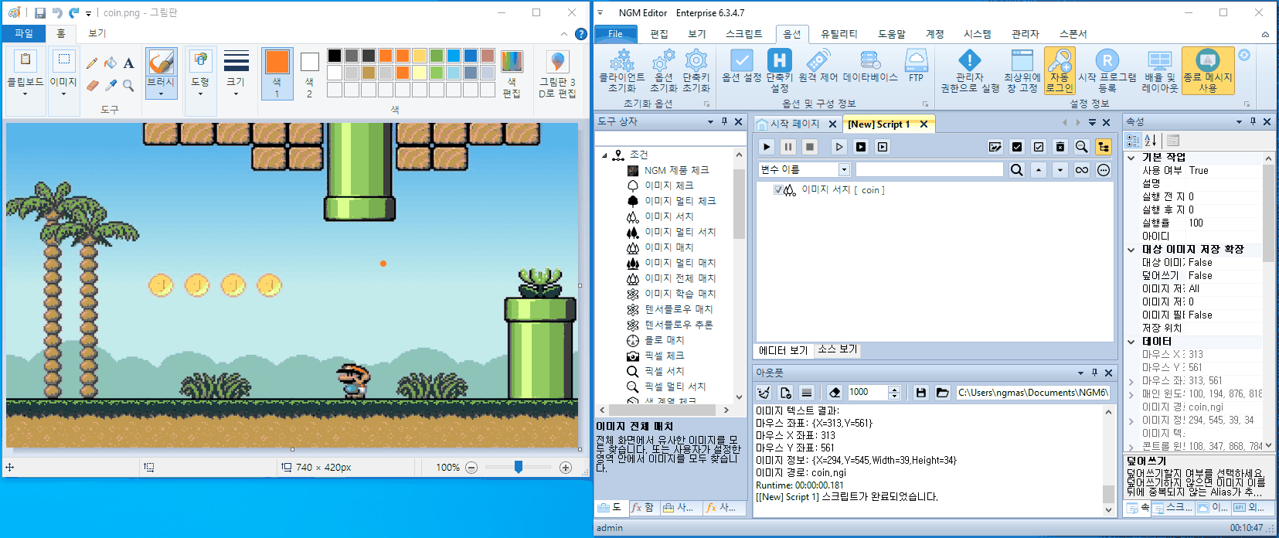The height and width of the screenshot is (538, 1279).
Task: Pin the 도구 상자 panel
Action: click(724, 122)
